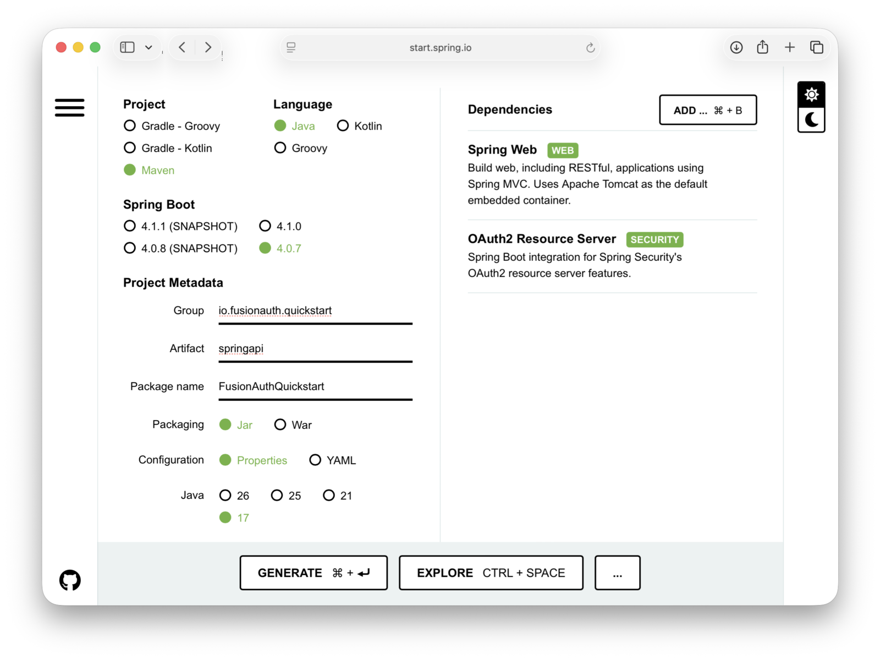Show the tab overview

pos(817,47)
